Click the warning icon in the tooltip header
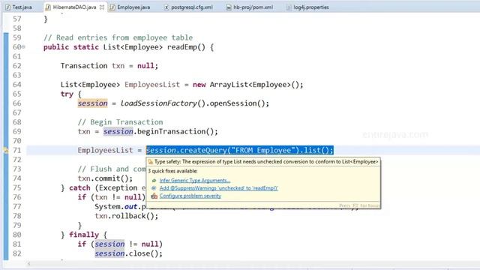Screen dimensions: 480x270 150,162
